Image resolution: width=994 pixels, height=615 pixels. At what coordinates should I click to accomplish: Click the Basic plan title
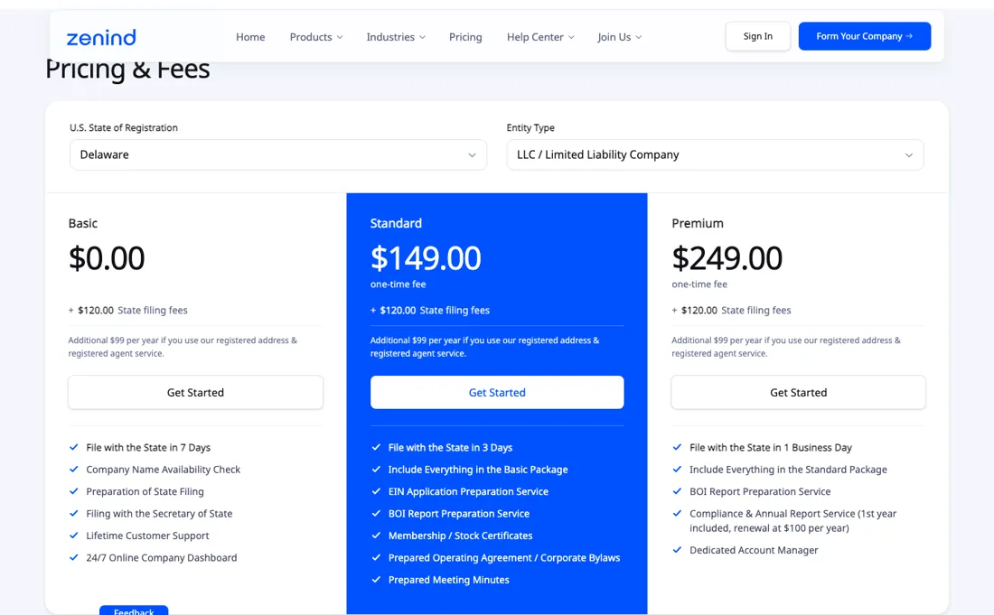(83, 223)
